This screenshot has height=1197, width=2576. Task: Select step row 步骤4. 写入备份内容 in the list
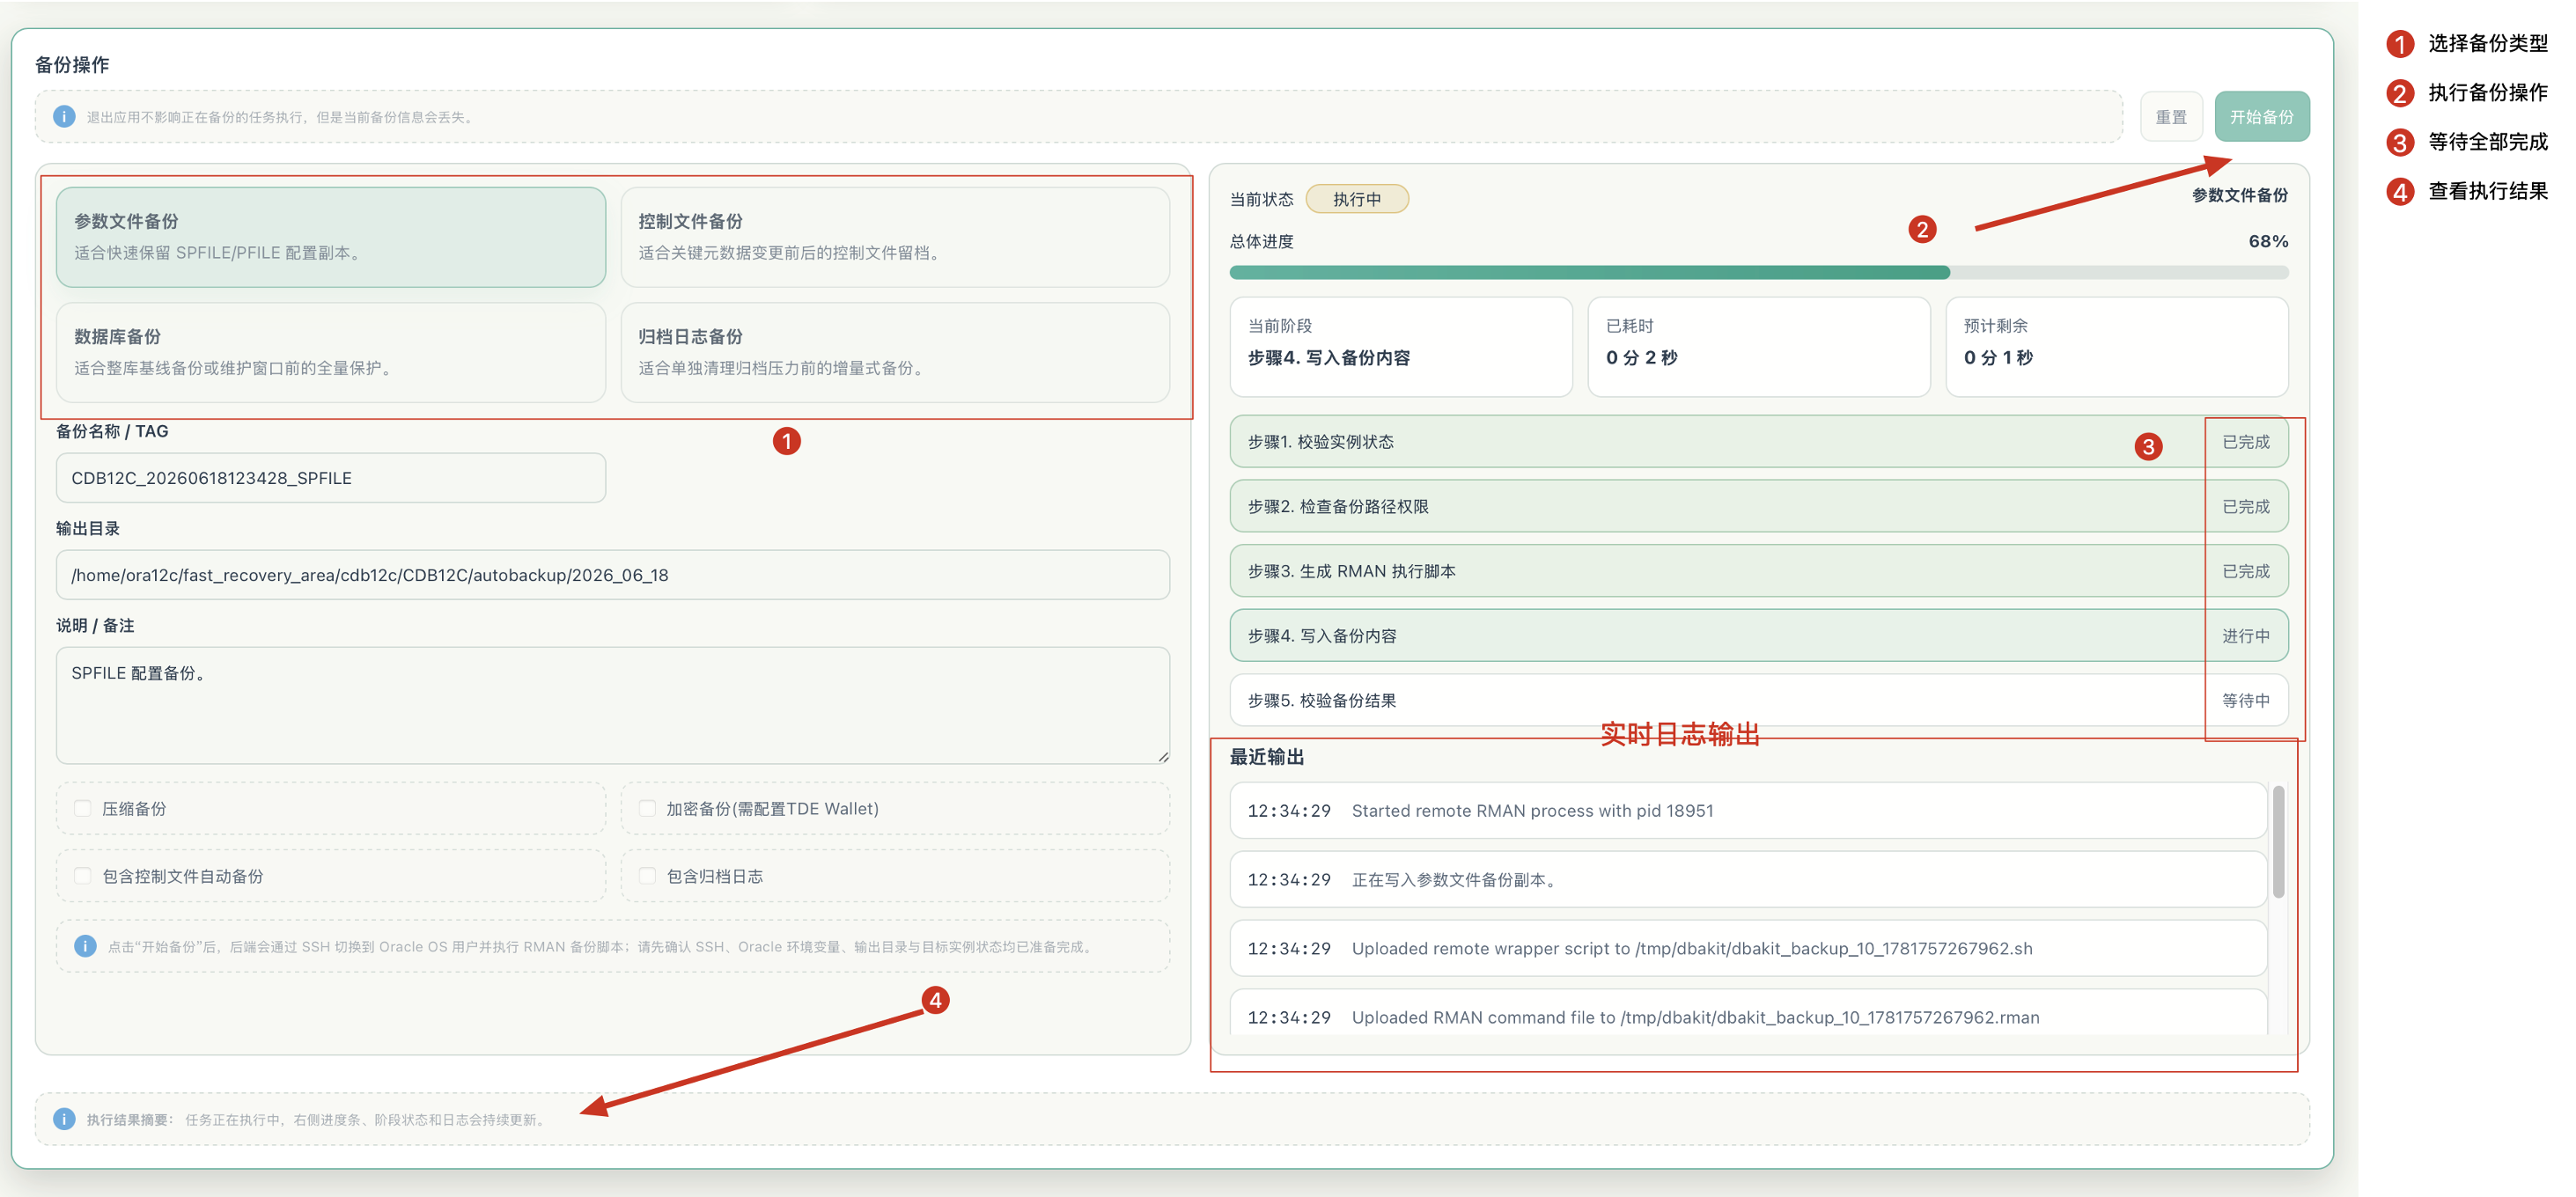[x=1759, y=635]
